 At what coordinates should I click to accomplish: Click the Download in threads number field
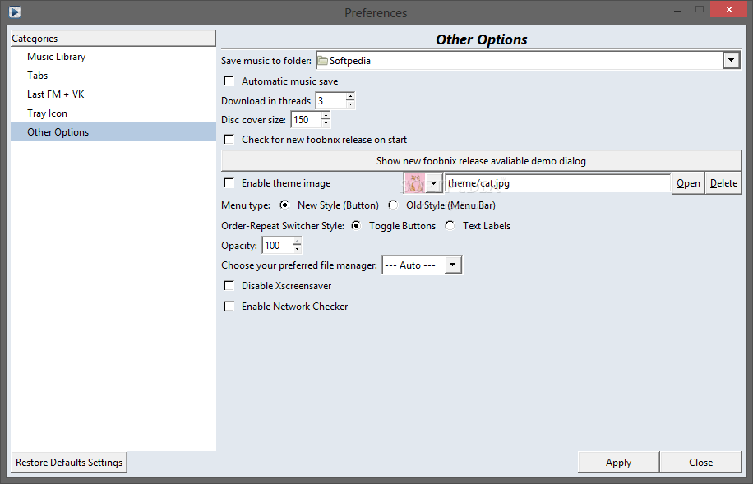point(330,101)
